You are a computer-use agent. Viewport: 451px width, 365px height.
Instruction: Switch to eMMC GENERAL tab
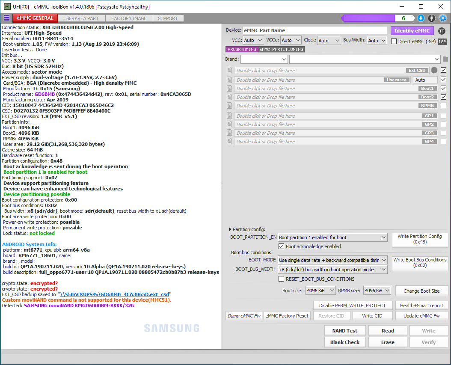(35, 18)
